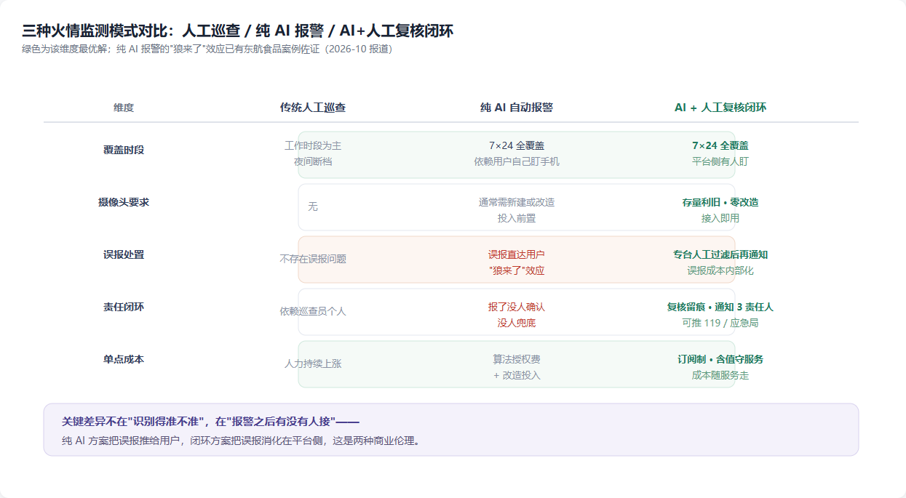906x498 pixels.
Task: Click "没人兜底" text
Action: [517, 323]
